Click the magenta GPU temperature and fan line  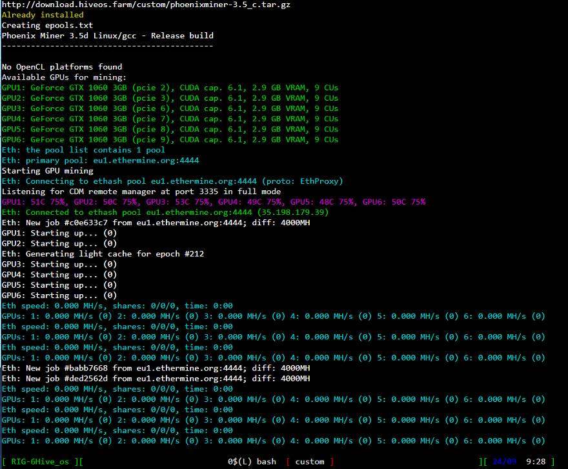pos(214,202)
